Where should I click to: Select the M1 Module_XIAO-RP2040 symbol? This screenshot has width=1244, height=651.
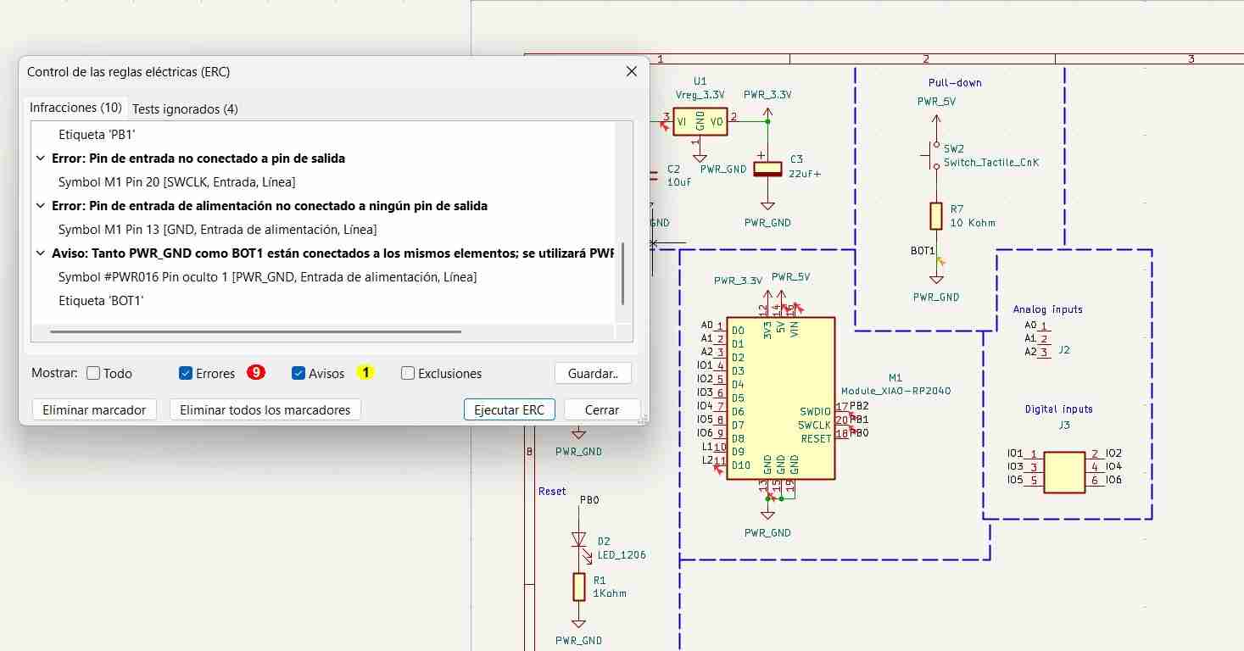point(780,398)
